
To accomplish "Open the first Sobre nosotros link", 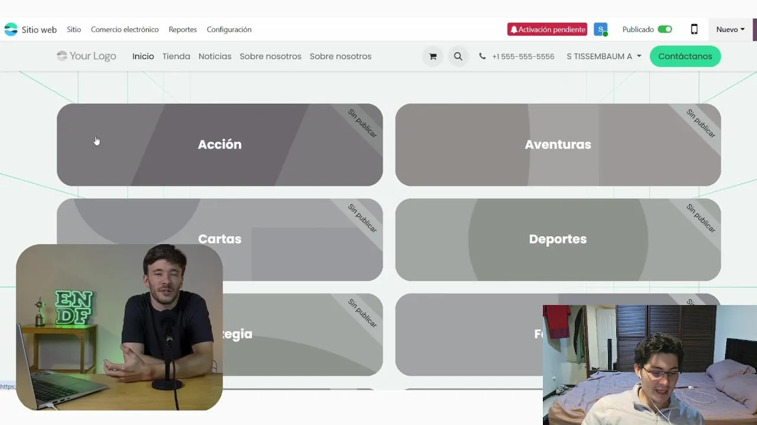I will click(x=270, y=57).
